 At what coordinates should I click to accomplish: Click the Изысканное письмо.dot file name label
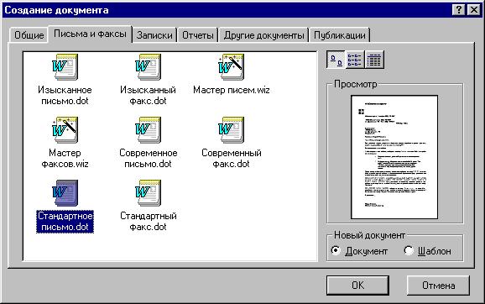click(x=65, y=96)
